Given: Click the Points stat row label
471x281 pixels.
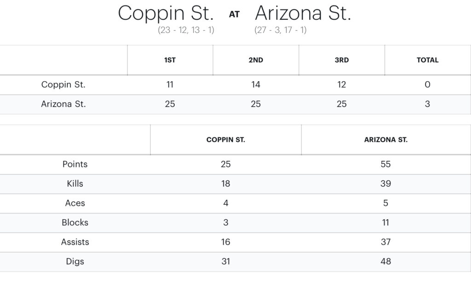Looking at the screenshot, I should click(75, 164).
